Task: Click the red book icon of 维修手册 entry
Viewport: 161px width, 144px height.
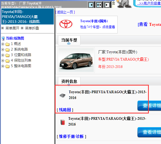Action: coord(63,122)
